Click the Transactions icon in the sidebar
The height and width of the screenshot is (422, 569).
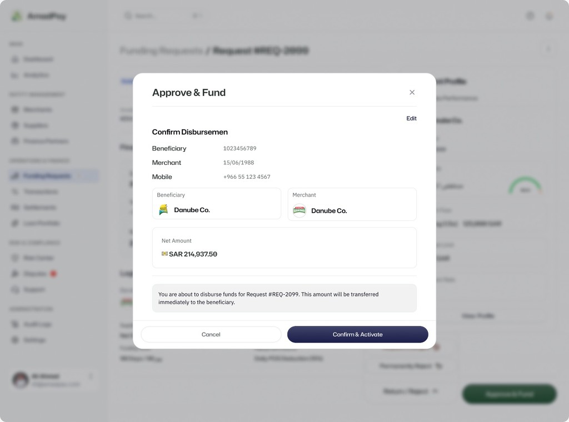pos(14,192)
